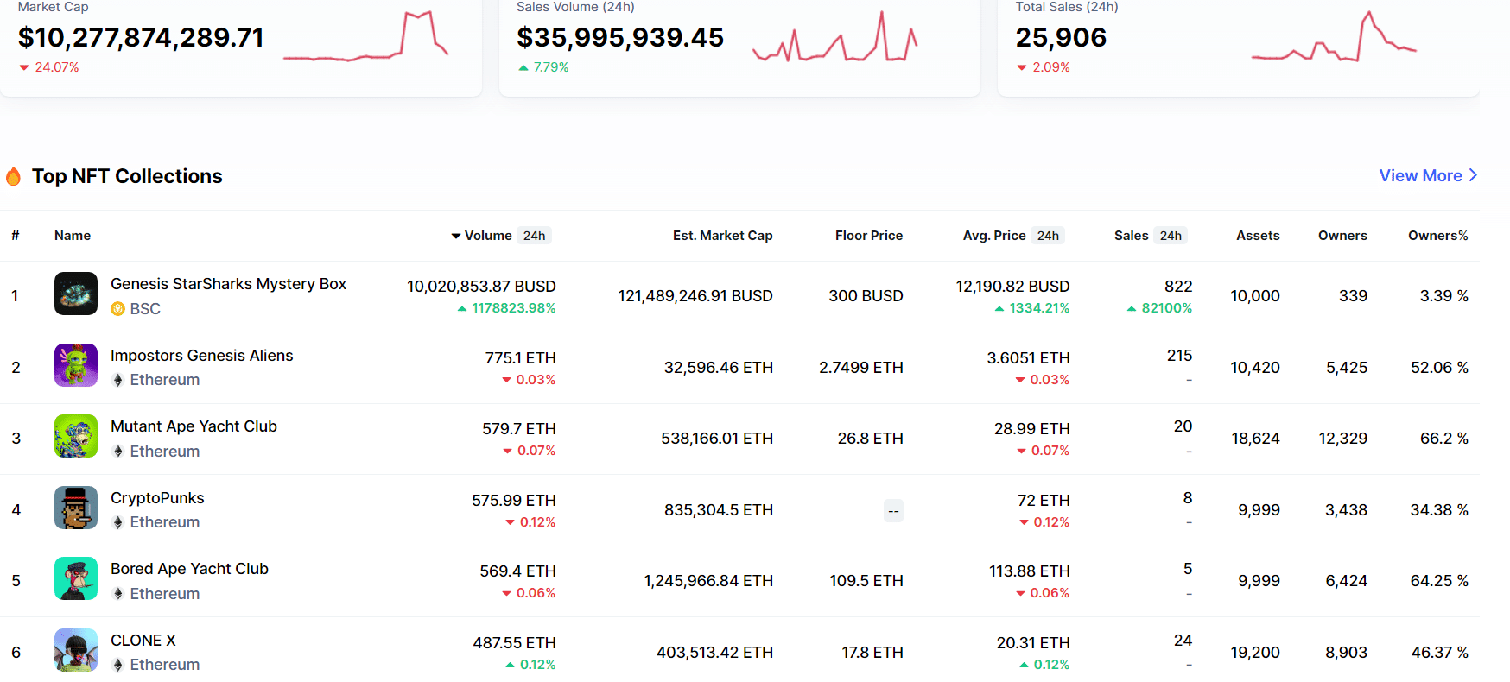This screenshot has width=1510, height=682.
Task: Click the BSC chain coin icon
Action: click(x=118, y=309)
